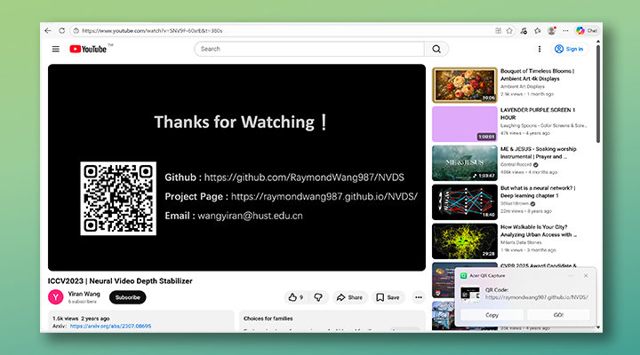Screen dimensions: 640x355
Task: Open the Lavender Purple Screen thumbnail
Action: [465, 124]
